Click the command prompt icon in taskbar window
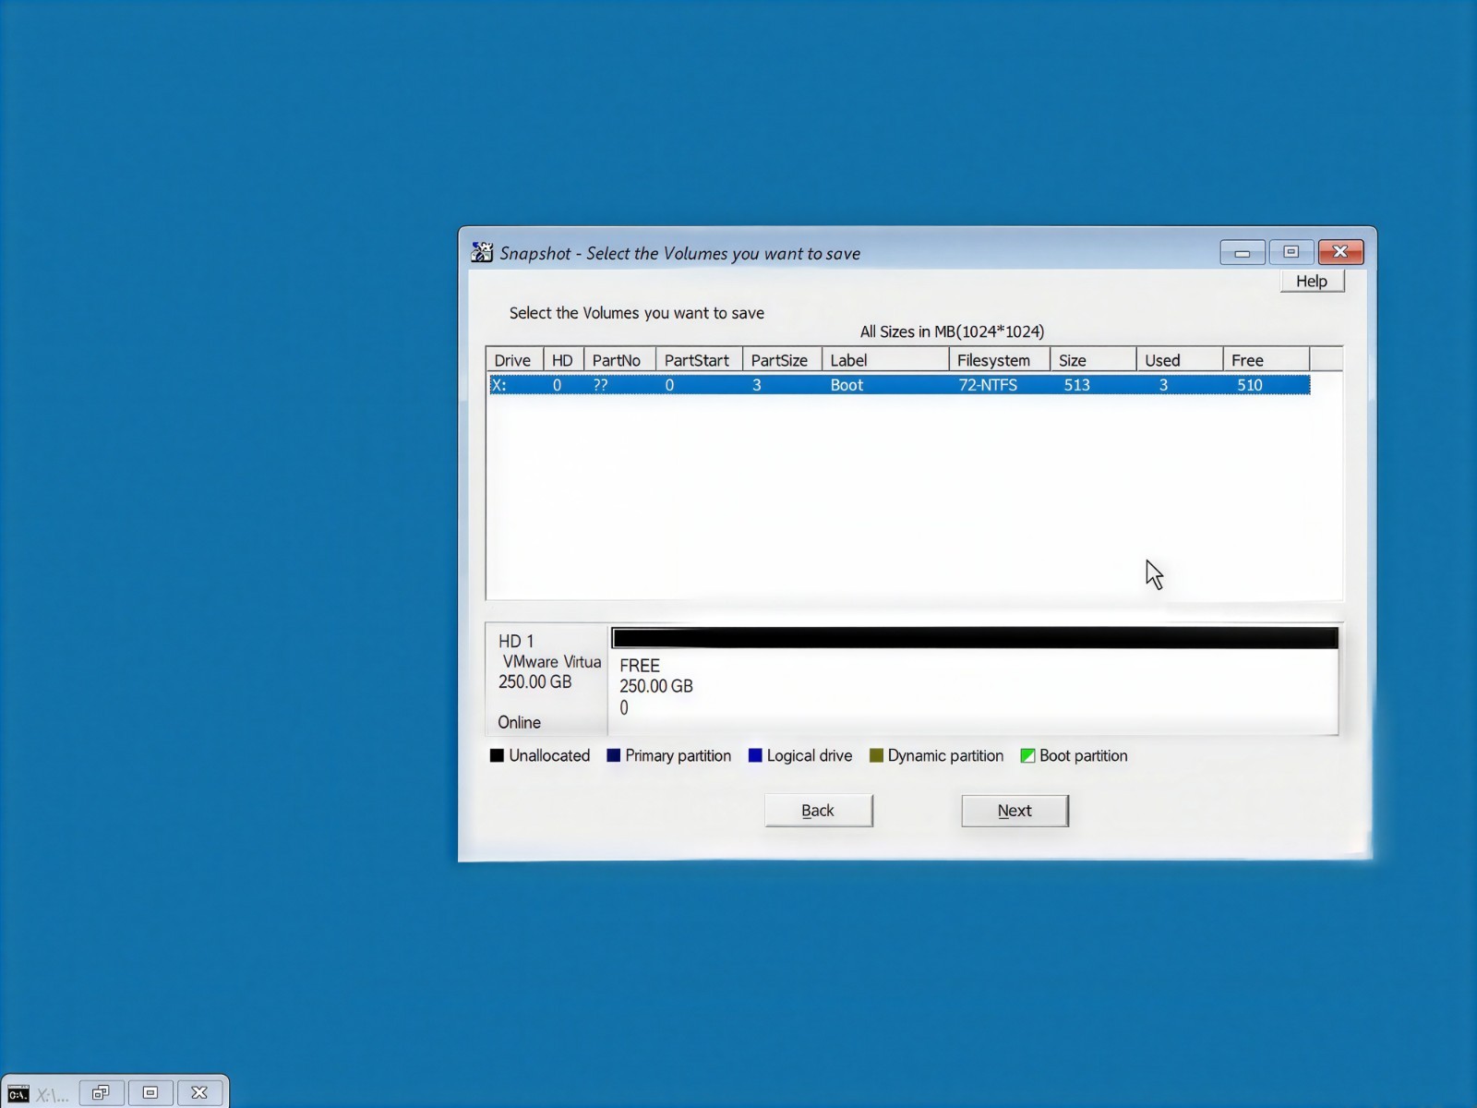The image size is (1477, 1108). (x=18, y=1094)
